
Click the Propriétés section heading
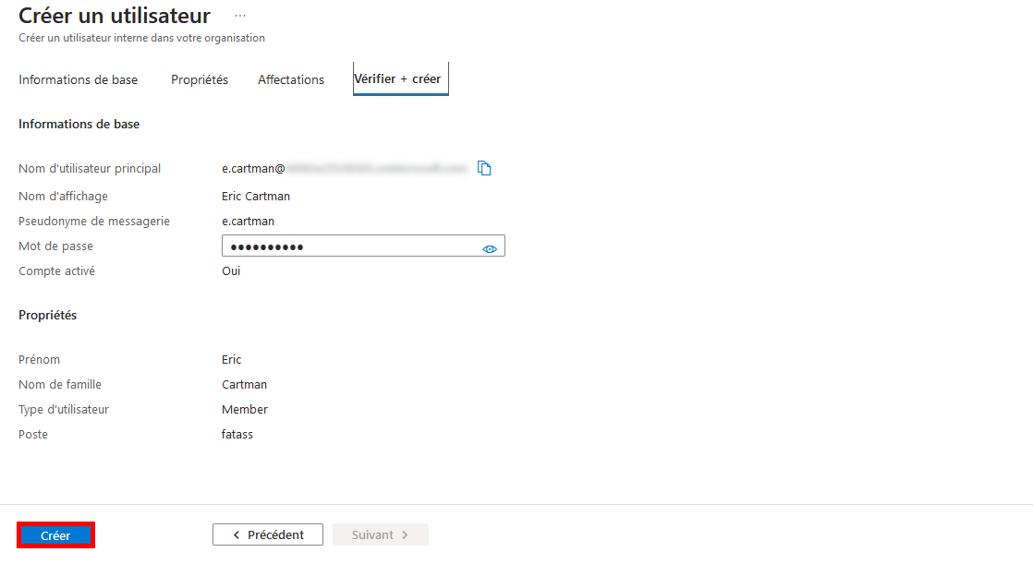pos(48,315)
